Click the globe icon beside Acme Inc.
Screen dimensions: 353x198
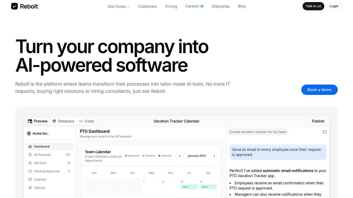[29, 134]
